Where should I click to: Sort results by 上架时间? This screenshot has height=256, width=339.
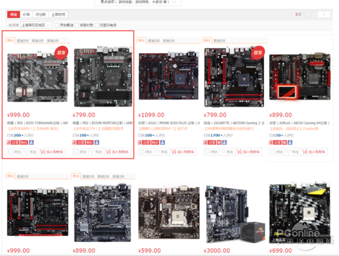pyautogui.click(x=58, y=15)
